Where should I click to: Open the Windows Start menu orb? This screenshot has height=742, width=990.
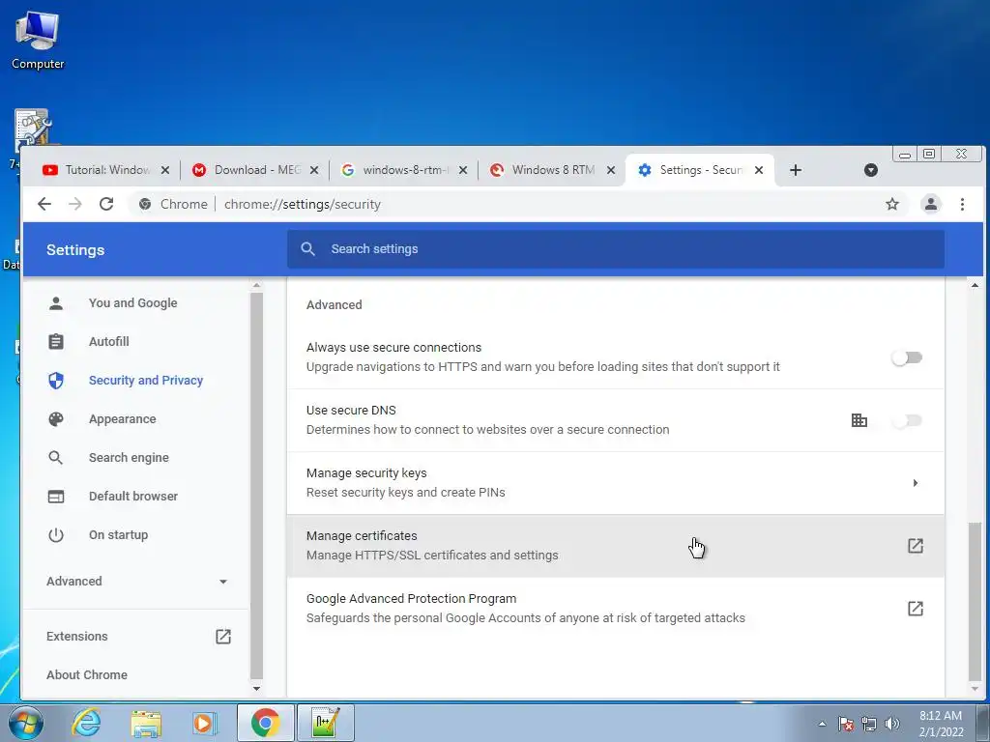26,723
